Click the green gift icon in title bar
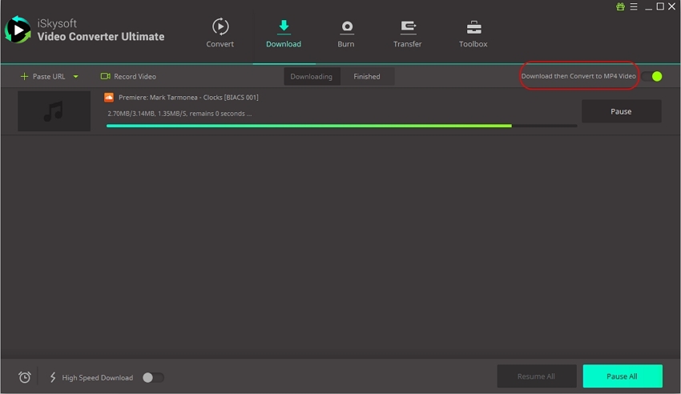This screenshot has width=681, height=394. click(620, 6)
